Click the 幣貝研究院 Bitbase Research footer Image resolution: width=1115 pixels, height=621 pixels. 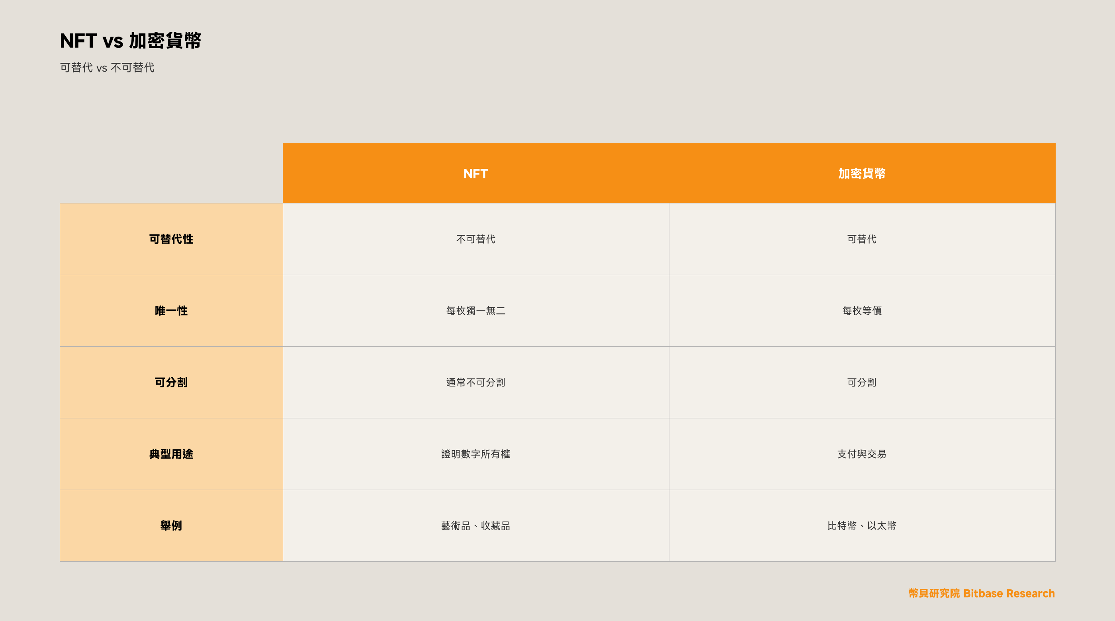[982, 593]
